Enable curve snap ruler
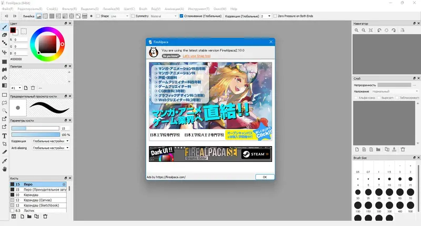 click(78, 16)
